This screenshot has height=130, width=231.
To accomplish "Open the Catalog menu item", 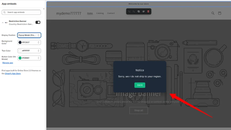I will tap(100, 13).
